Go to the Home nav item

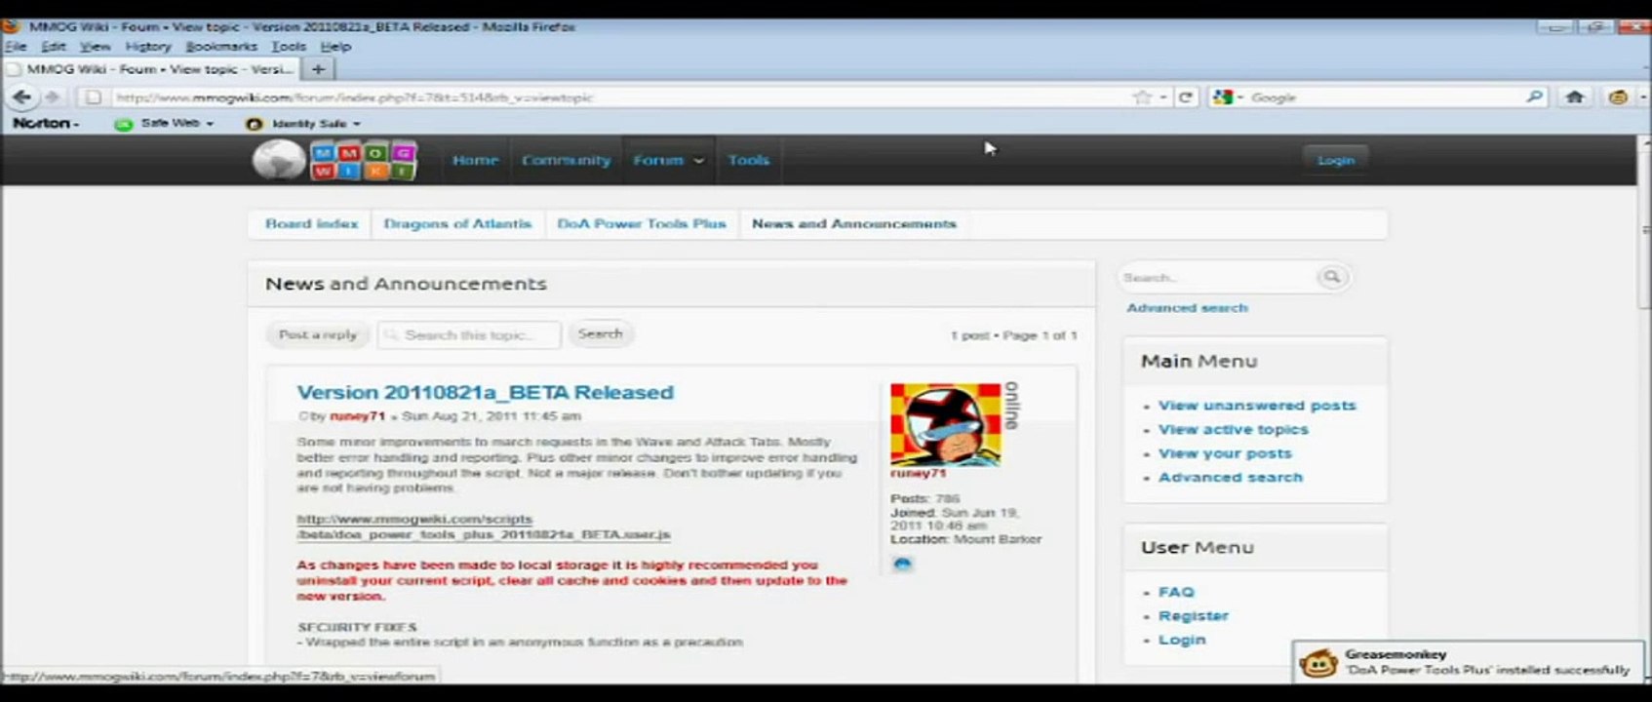(x=475, y=161)
